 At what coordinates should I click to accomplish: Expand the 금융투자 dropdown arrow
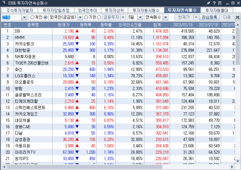point(123,17)
